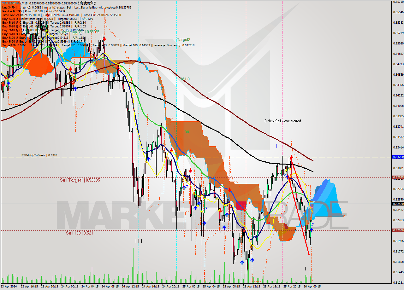Click the '25 Apr 20:15' time label

[x=292, y=287]
